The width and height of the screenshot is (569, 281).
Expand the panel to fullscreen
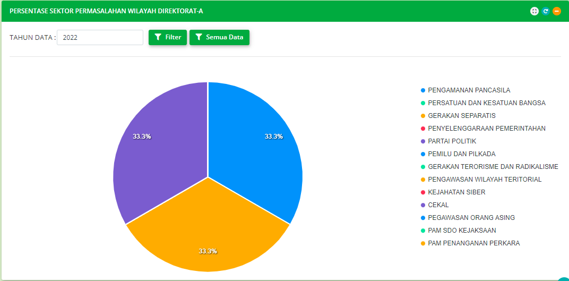534,11
